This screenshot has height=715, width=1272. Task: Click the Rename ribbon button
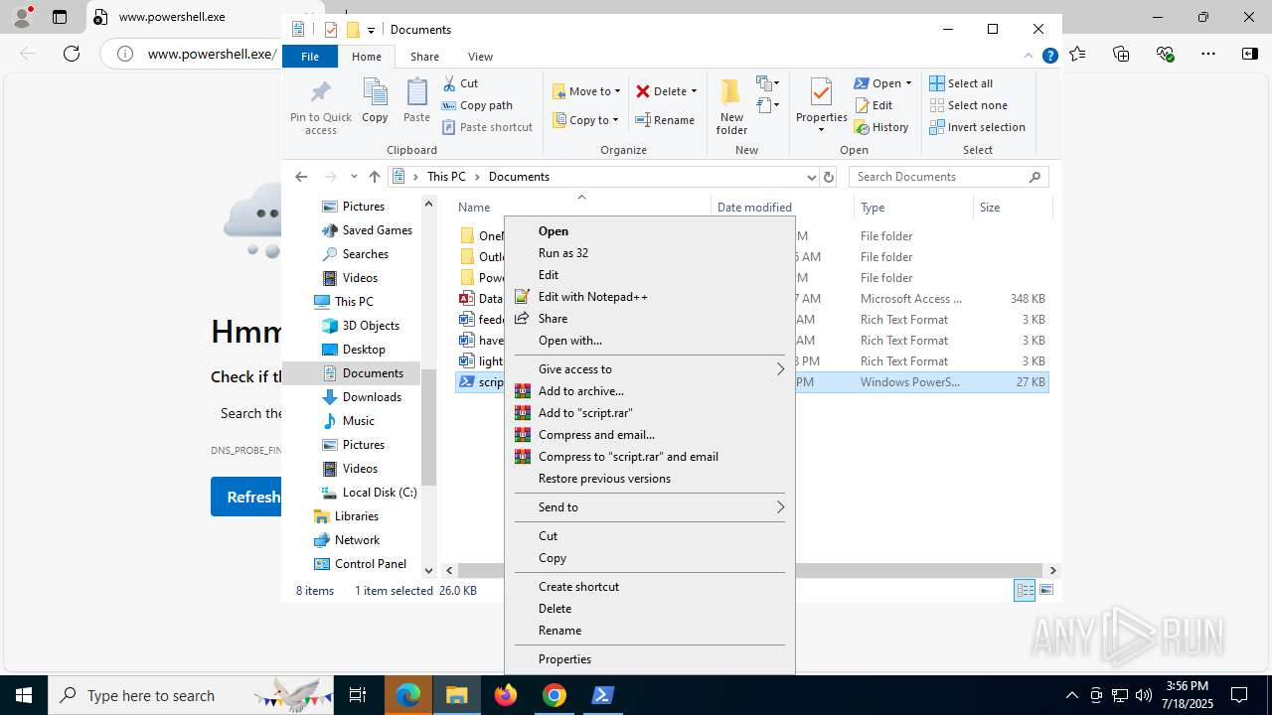[665, 120]
